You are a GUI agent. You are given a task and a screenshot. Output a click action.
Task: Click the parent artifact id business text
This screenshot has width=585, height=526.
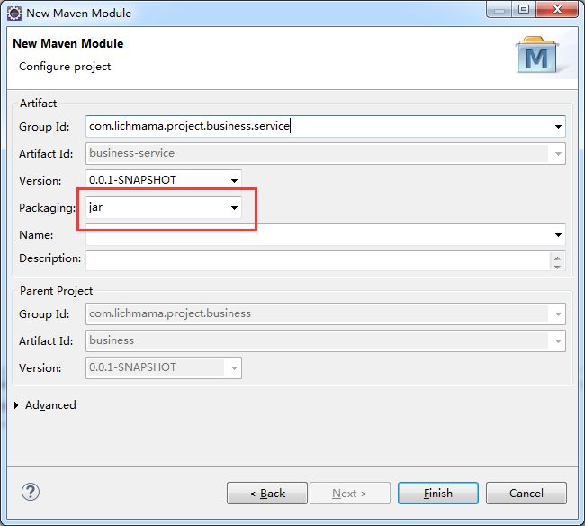tap(112, 340)
